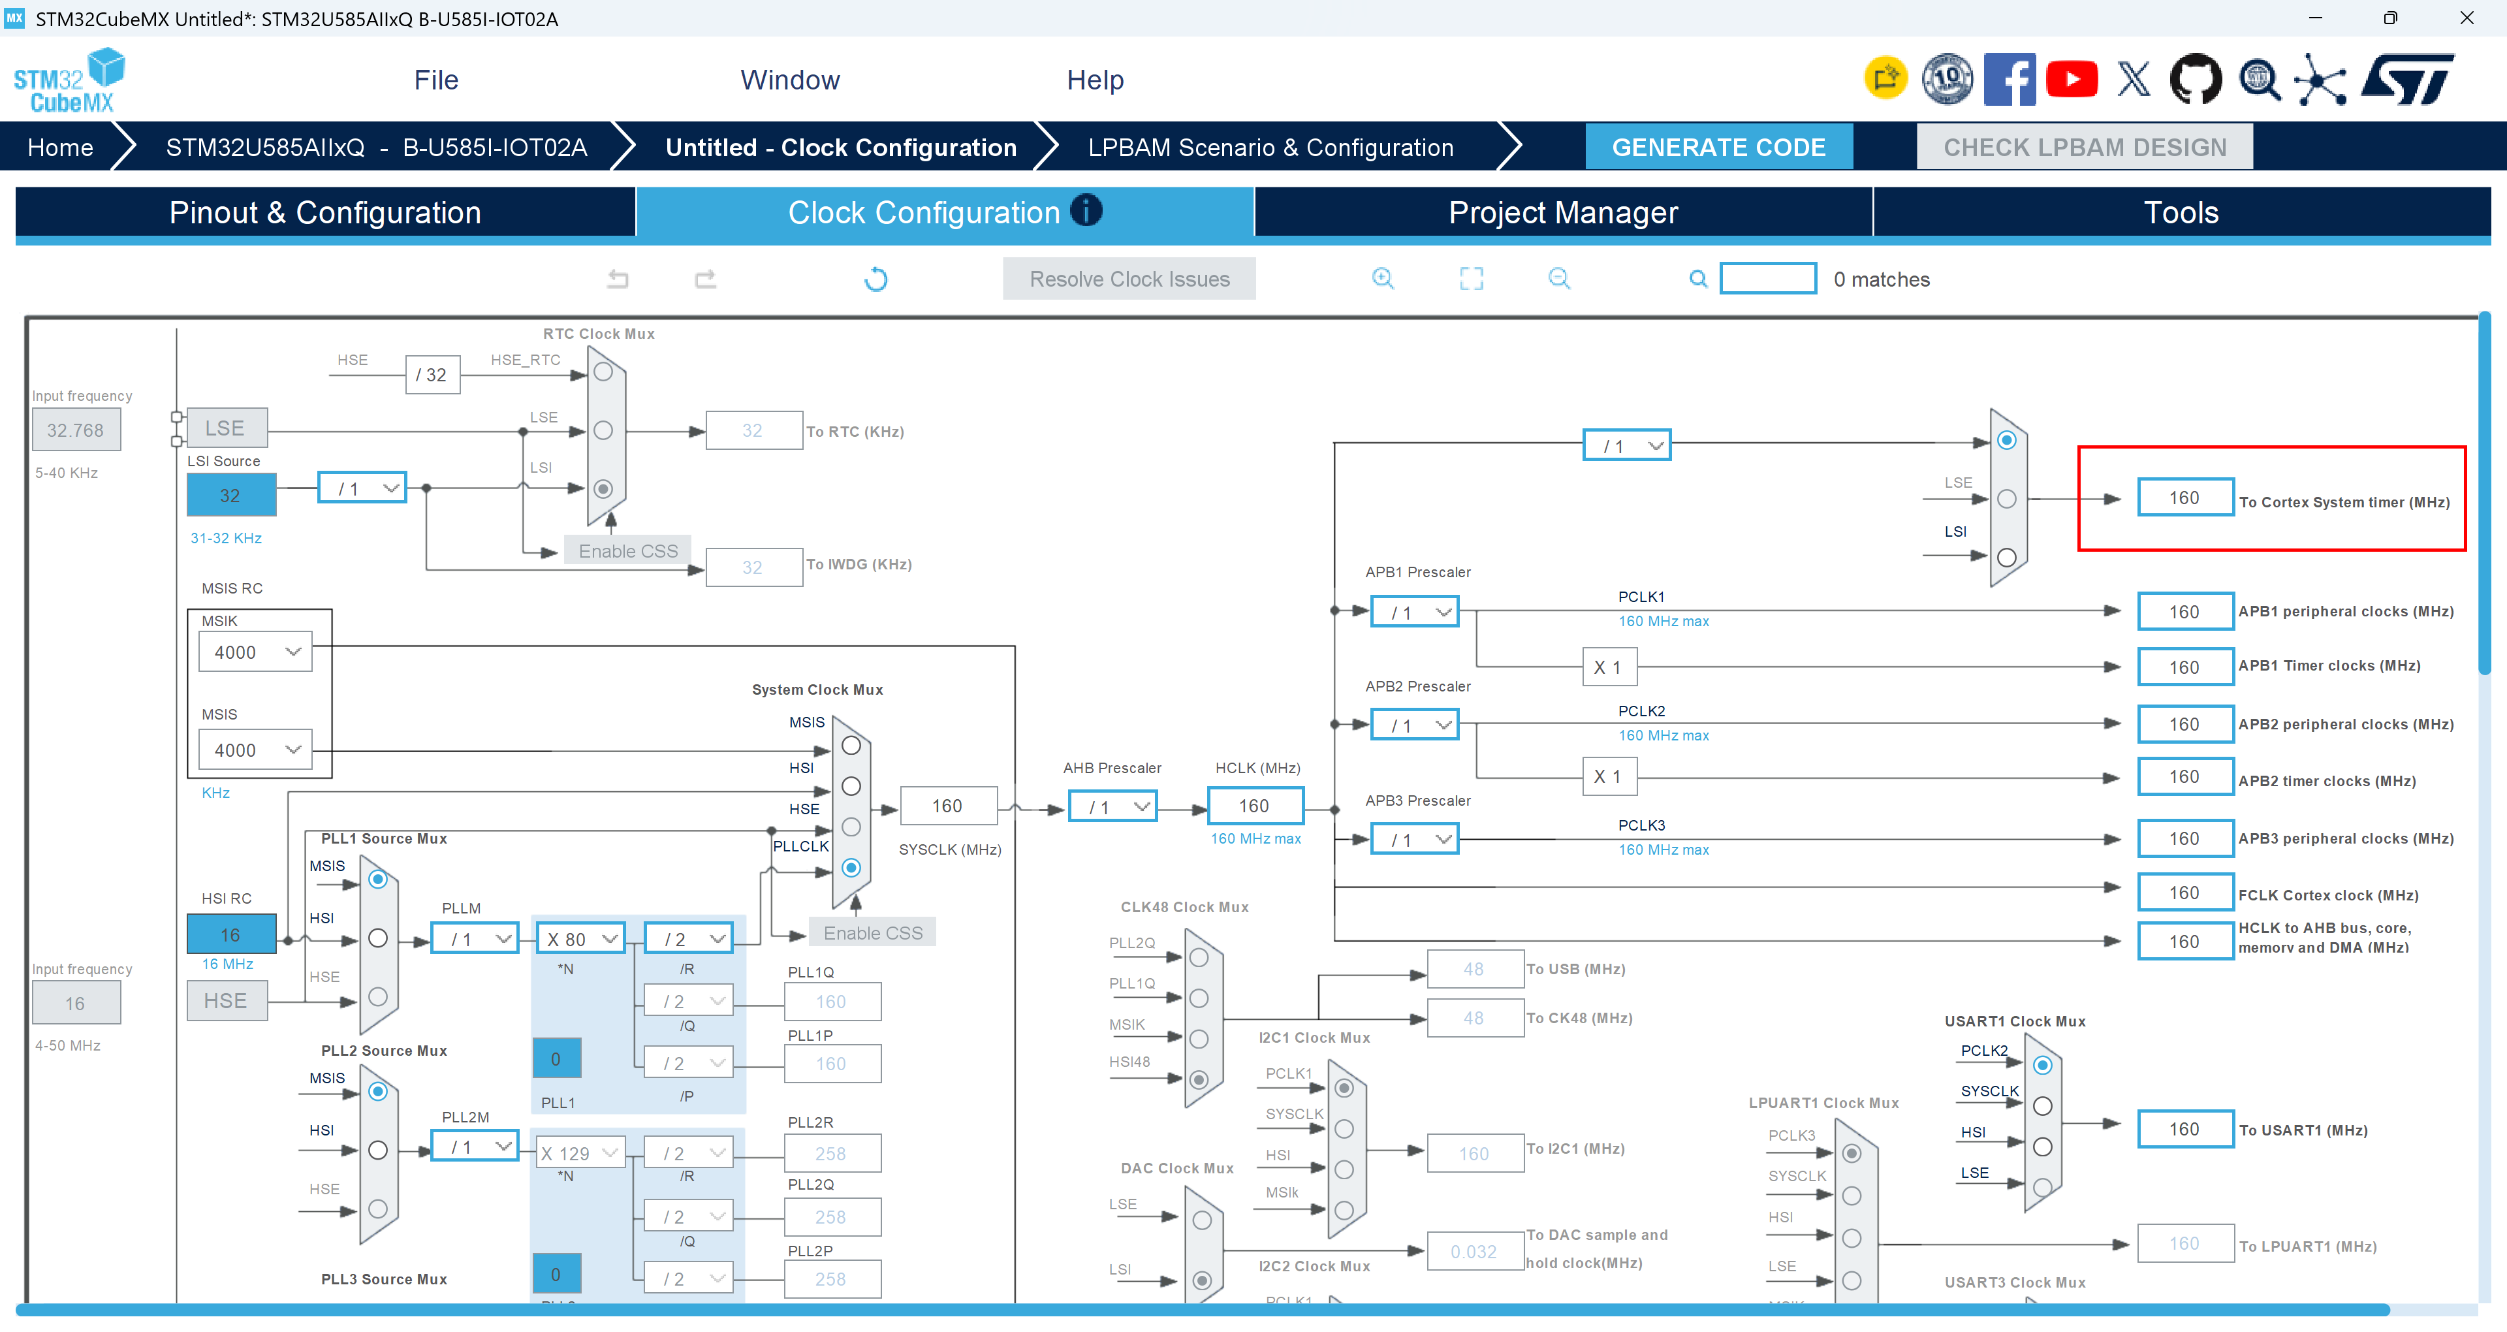
Task: Open the PLL1 X 80 multiplier dropdown
Action: pyautogui.click(x=581, y=940)
